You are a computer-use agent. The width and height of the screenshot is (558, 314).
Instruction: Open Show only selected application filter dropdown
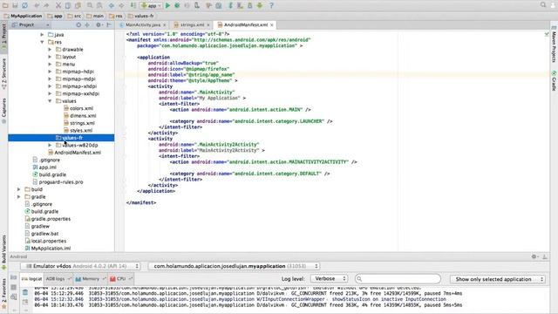[x=498, y=279]
